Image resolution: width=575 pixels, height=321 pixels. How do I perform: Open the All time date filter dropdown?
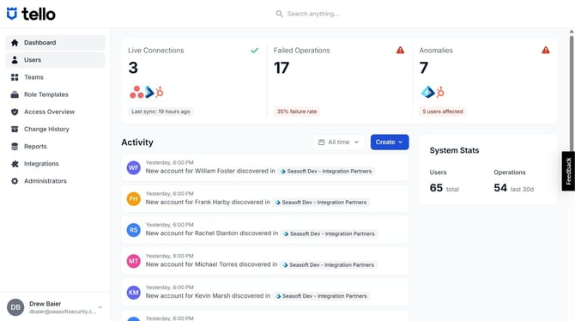tap(338, 142)
